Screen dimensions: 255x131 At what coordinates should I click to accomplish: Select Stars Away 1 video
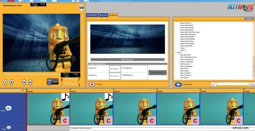pyautogui.click(x=184, y=68)
